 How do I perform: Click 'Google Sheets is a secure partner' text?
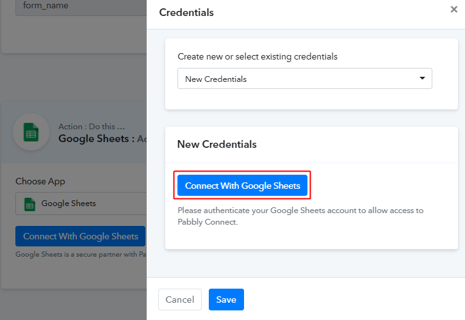click(x=81, y=254)
